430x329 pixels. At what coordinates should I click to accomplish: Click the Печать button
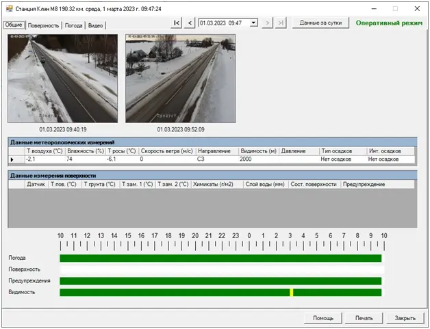364,318
